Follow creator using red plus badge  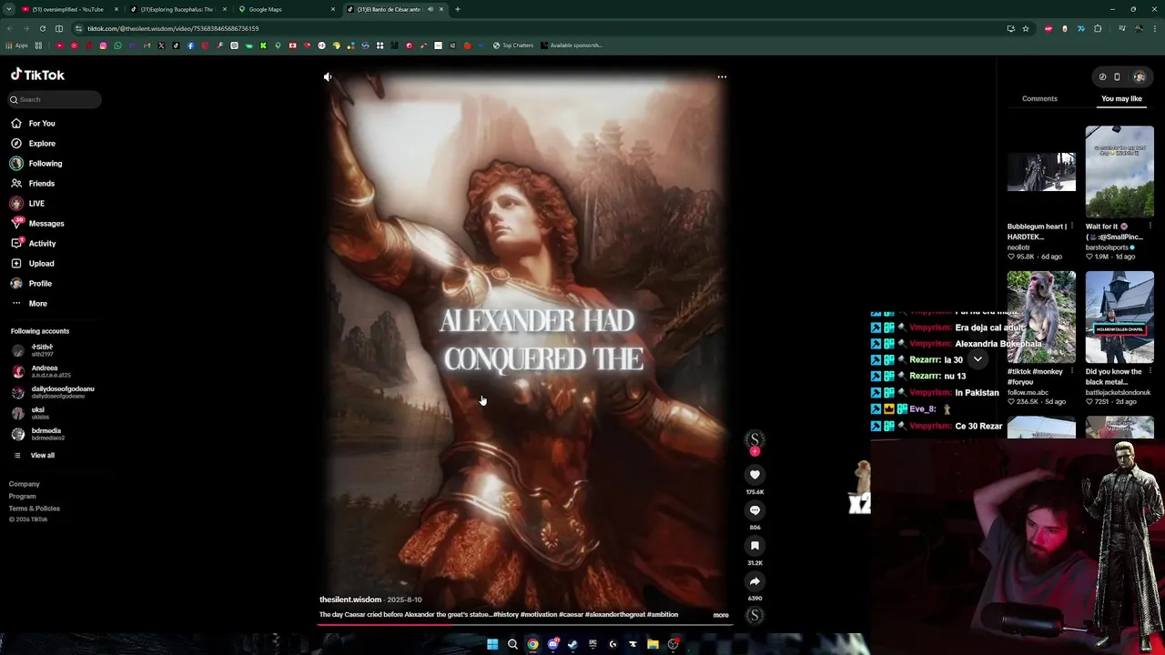coord(755,451)
